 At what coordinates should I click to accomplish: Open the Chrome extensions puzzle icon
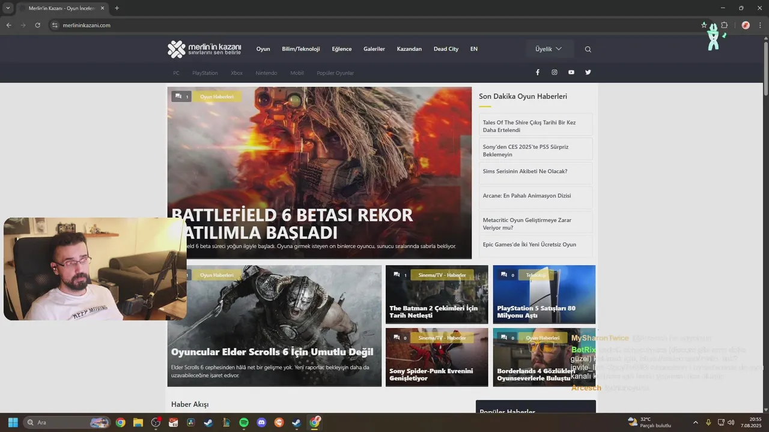tap(724, 25)
